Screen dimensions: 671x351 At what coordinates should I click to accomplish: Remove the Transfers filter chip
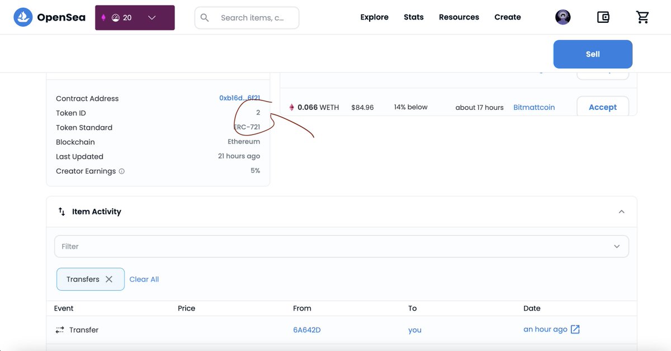pyautogui.click(x=109, y=279)
